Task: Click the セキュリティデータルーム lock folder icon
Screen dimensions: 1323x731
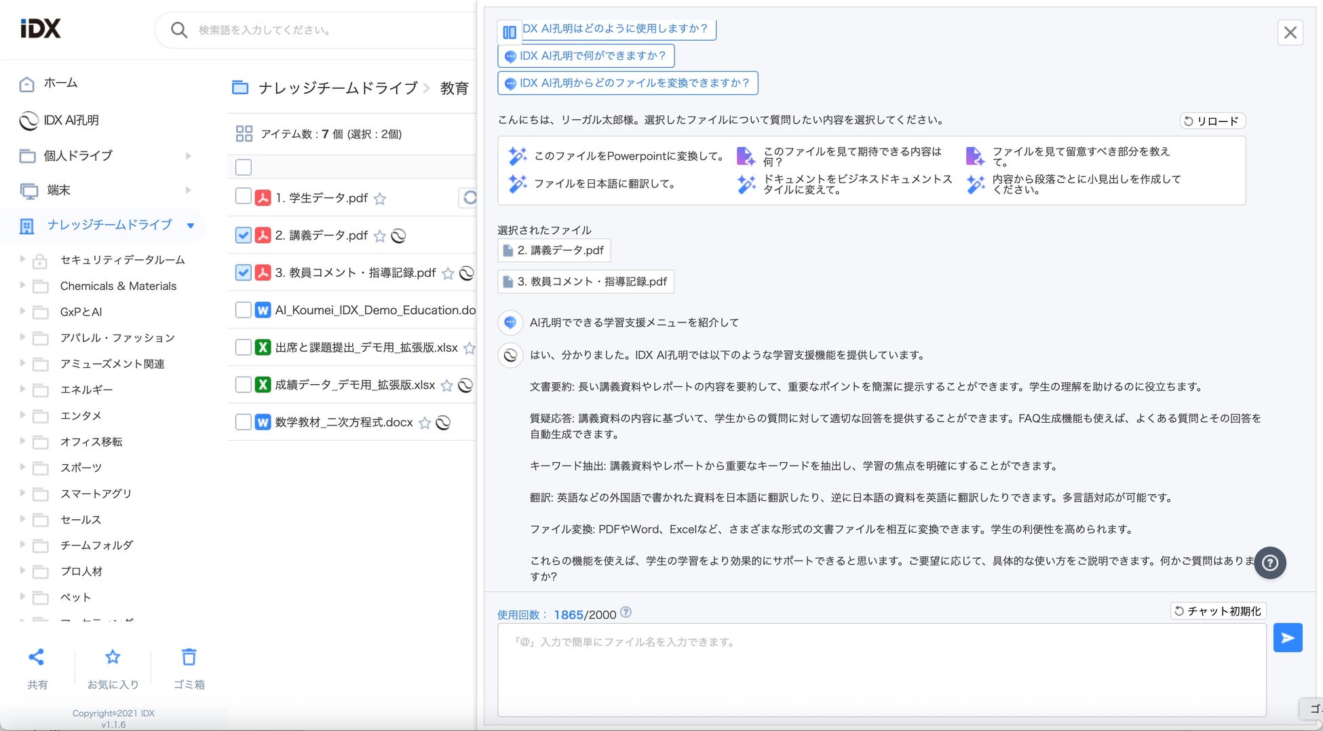Action: coord(40,261)
